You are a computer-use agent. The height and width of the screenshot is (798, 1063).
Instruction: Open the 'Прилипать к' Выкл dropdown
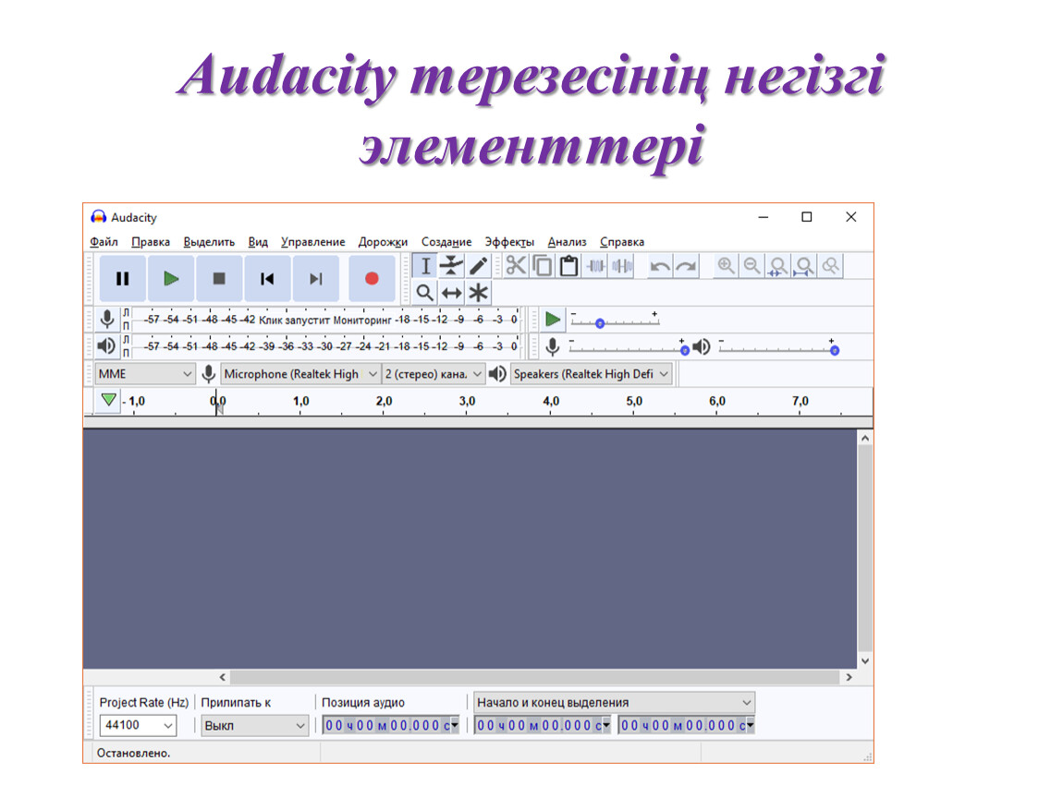[x=255, y=726]
